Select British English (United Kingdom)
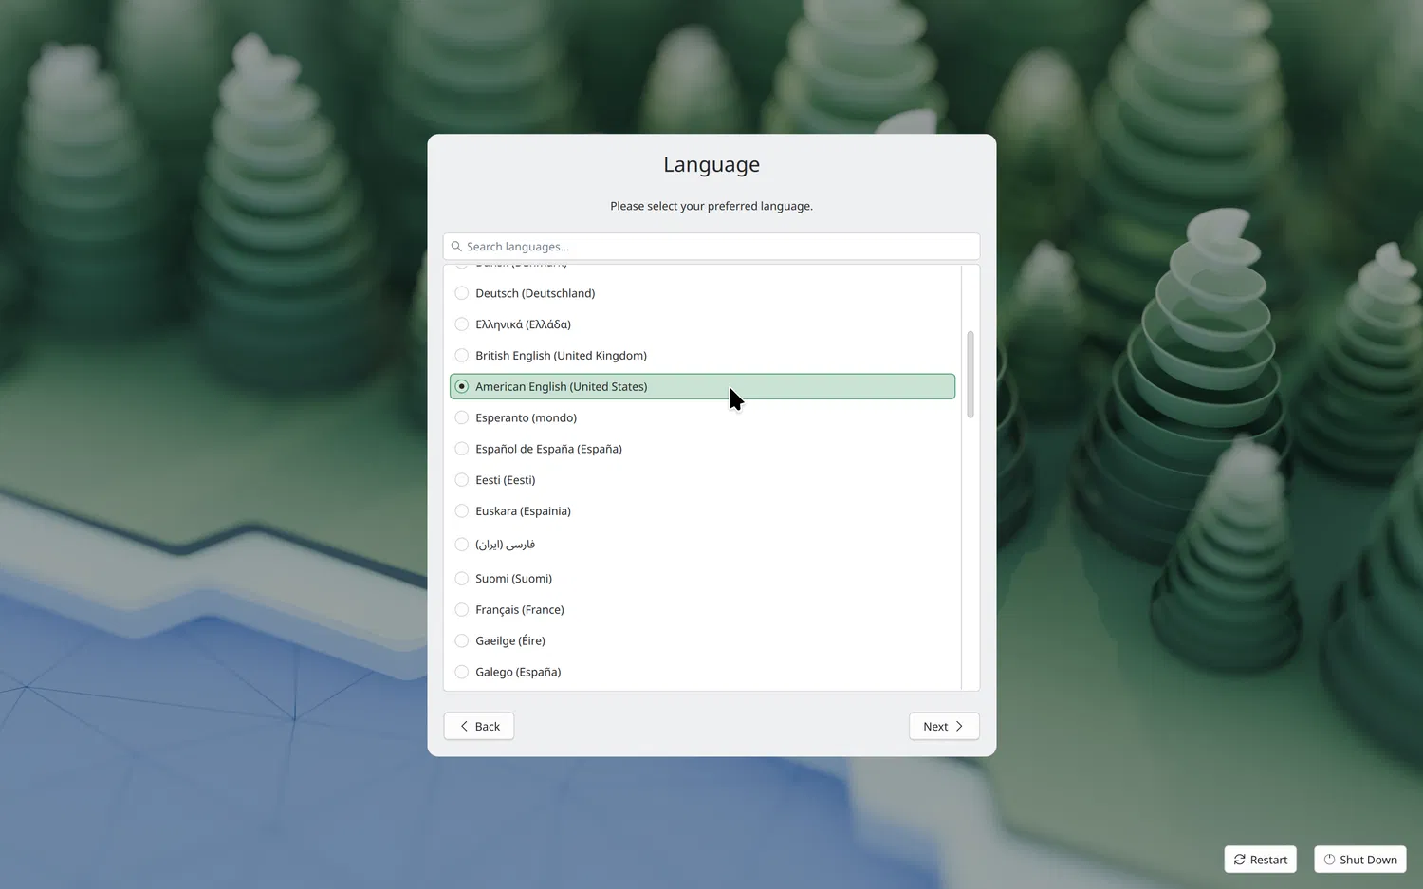This screenshot has width=1423, height=889. pyautogui.click(x=702, y=356)
